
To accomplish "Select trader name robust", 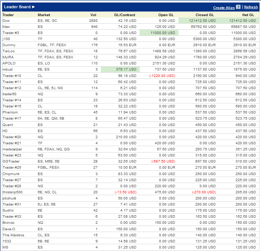I will [8, 69].
